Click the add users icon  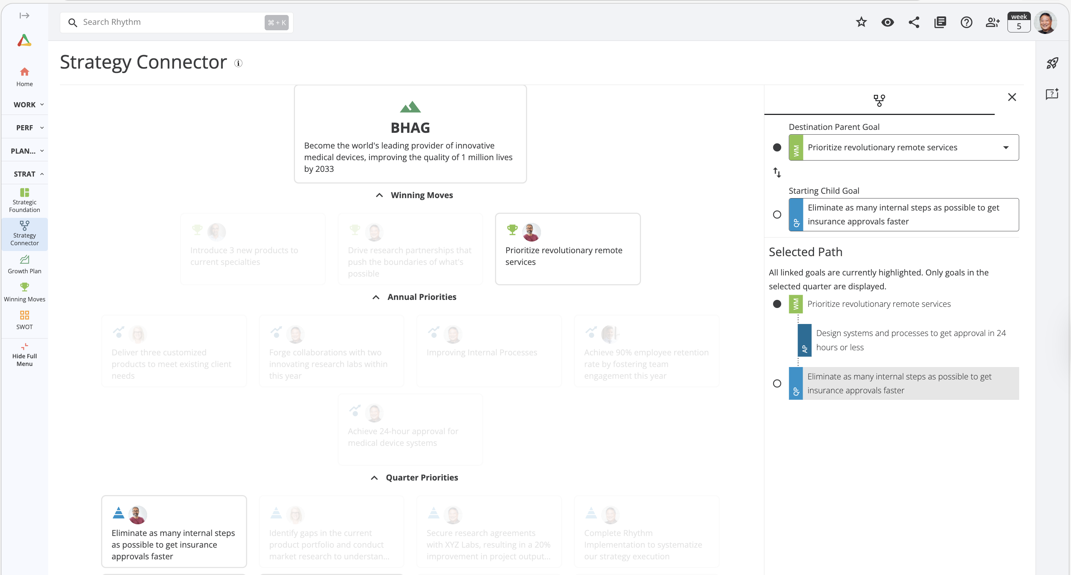pos(993,22)
